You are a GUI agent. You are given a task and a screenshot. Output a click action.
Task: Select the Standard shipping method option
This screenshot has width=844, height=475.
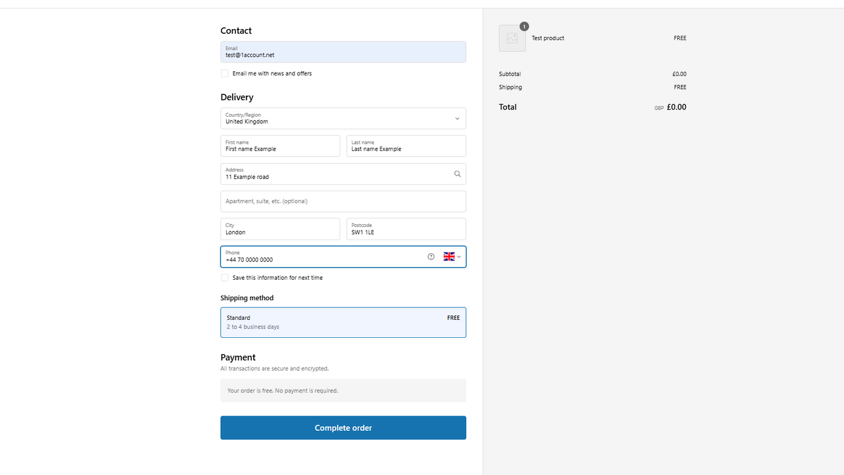(343, 323)
